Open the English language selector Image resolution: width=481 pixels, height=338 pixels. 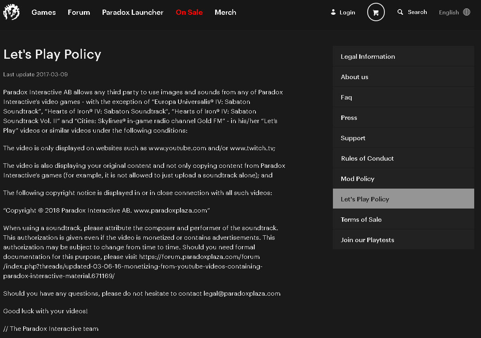449,12
